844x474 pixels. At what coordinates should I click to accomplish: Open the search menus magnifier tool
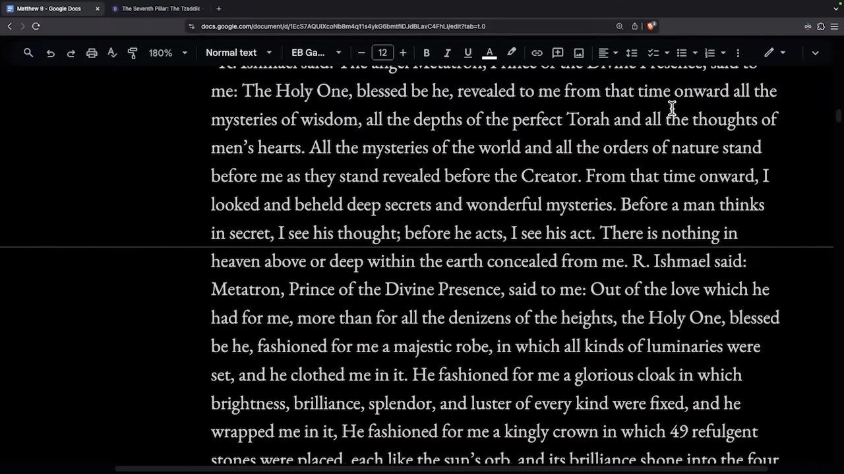[28, 53]
